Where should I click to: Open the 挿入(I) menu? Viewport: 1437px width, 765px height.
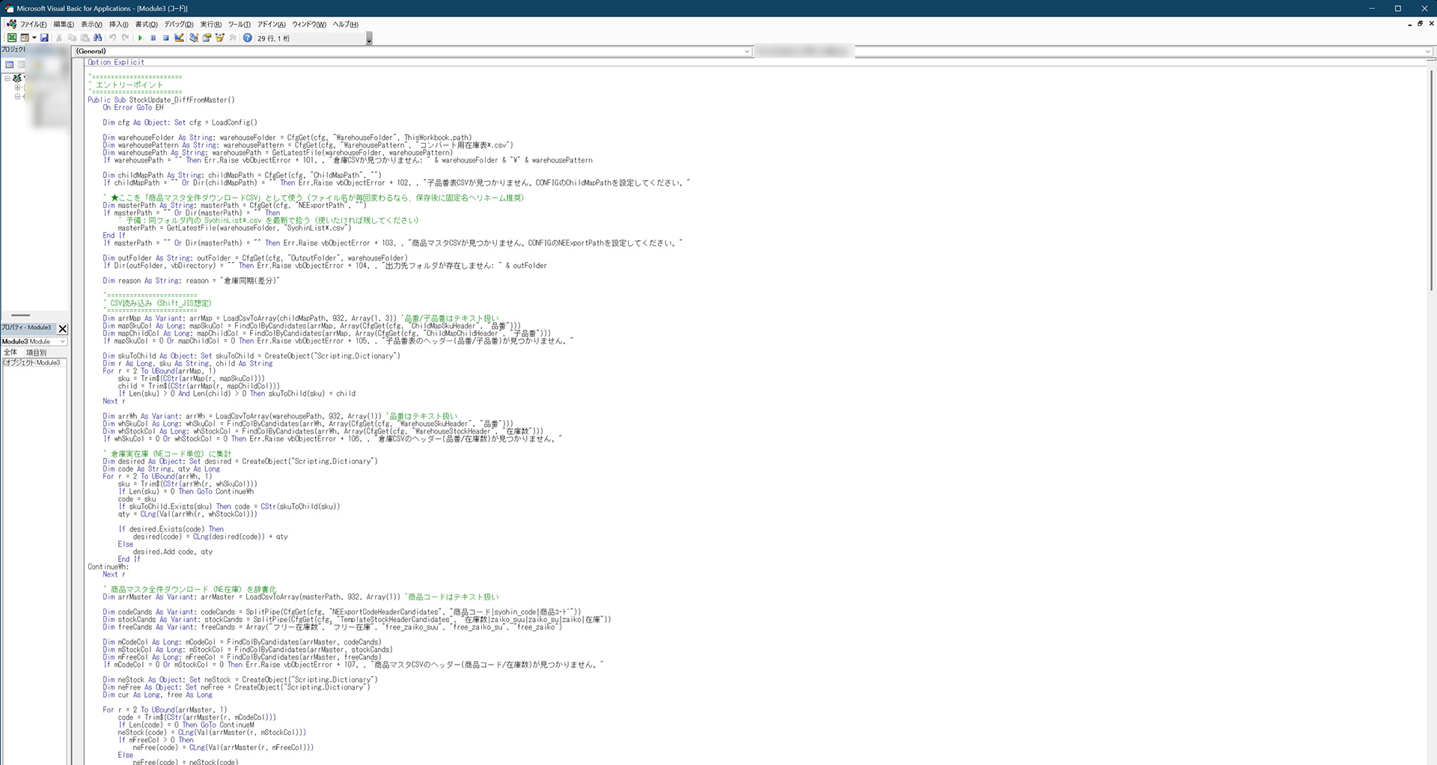(119, 25)
